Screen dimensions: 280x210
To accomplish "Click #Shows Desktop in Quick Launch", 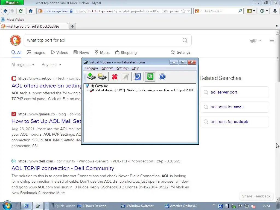I will pos(92,206).
